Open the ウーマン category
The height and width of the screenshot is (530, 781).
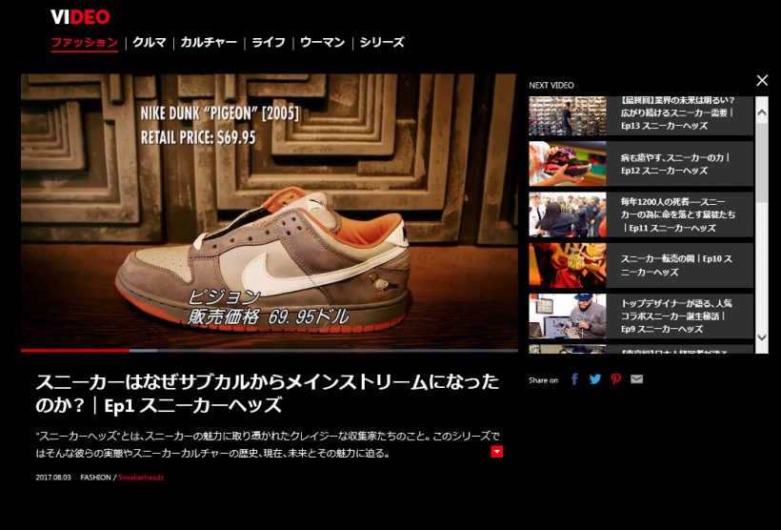coord(323,43)
